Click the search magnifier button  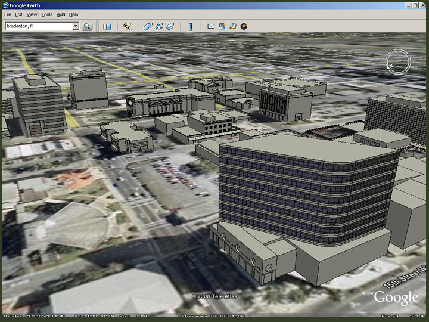click(87, 26)
